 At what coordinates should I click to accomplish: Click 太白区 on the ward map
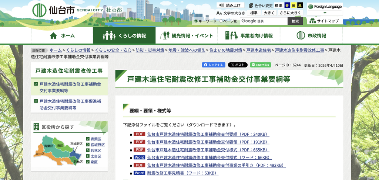(40, 154)
